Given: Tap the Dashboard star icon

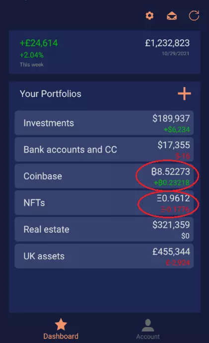Looking at the screenshot, I should (x=61, y=324).
